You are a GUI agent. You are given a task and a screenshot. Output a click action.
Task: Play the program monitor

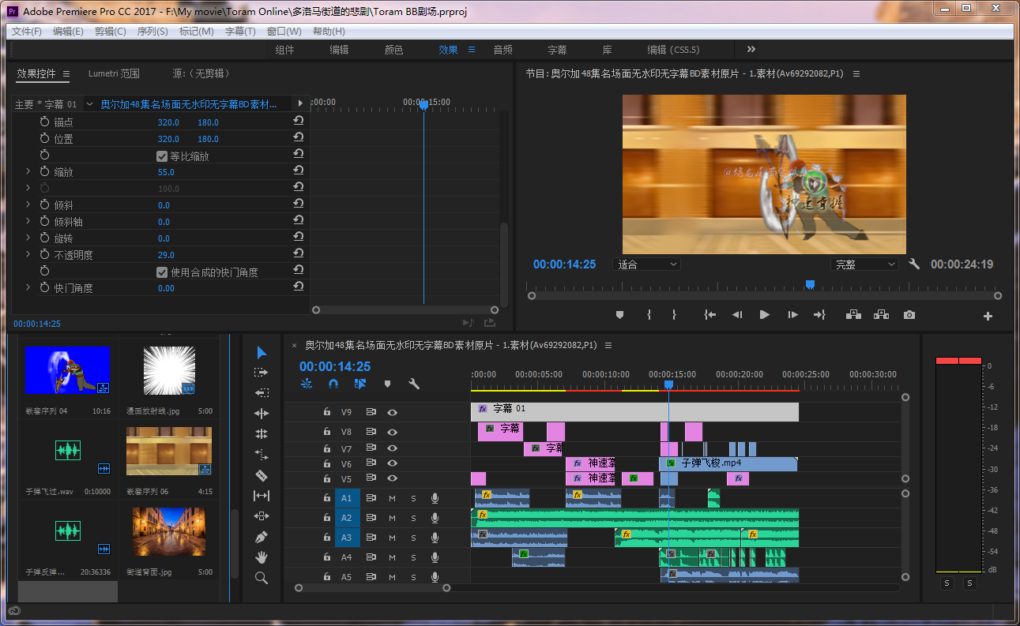pyautogui.click(x=764, y=315)
